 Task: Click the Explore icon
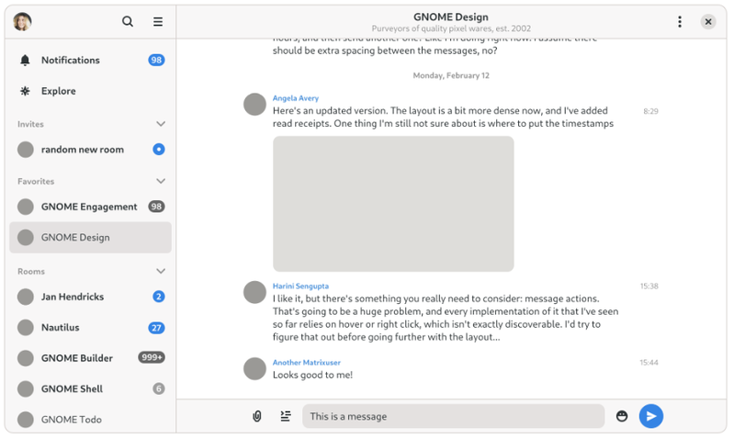pyautogui.click(x=26, y=91)
